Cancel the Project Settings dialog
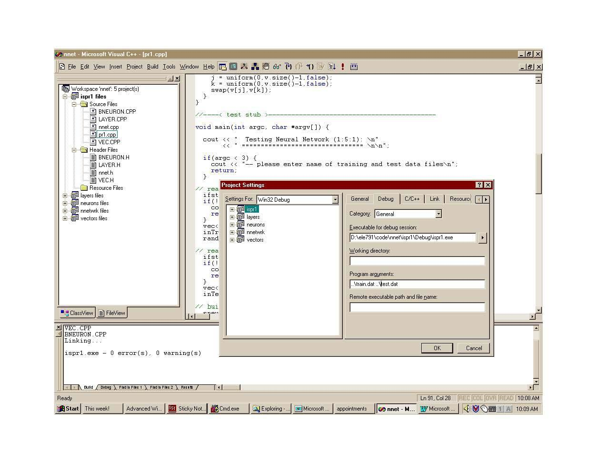Screen dimensions: 597x461 coord(473,348)
